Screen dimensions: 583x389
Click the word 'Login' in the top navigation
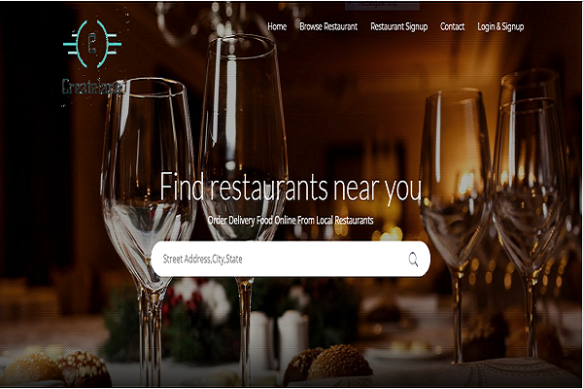486,27
